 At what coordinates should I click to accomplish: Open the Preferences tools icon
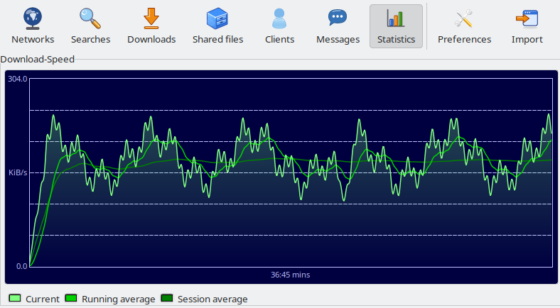coord(464,18)
